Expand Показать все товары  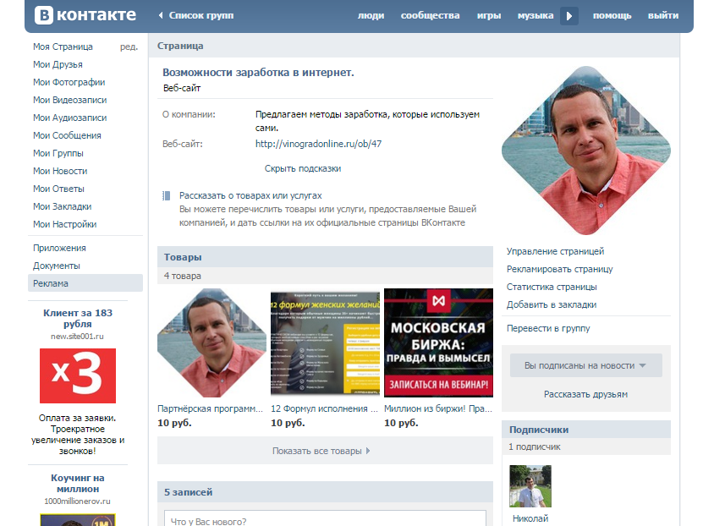(x=321, y=451)
